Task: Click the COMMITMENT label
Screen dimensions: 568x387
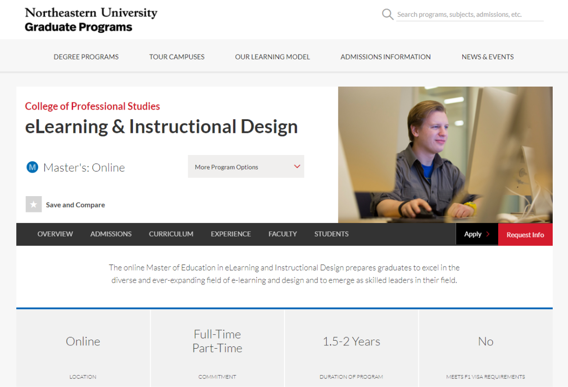Action: (218, 377)
